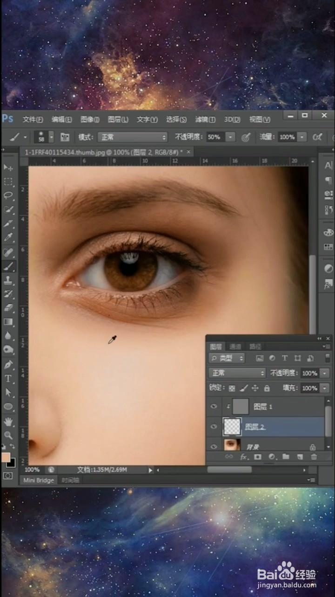335x597 pixels.
Task: Open the Styles fx panel icon
Action: coord(328,283)
